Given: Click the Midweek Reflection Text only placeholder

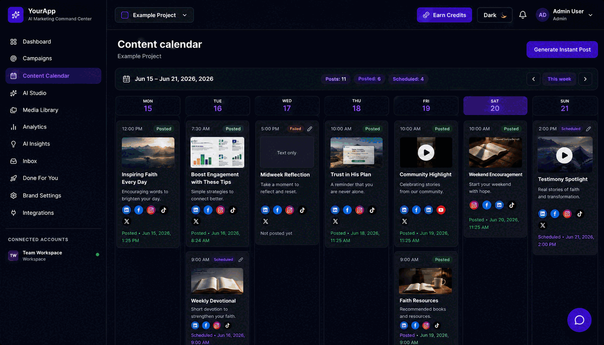Looking at the screenshot, I should 287,153.
